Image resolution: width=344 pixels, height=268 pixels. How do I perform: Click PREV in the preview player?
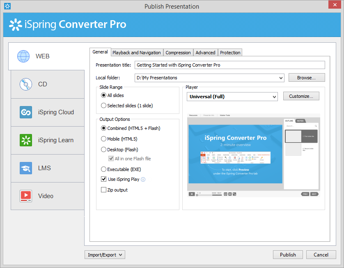(305, 194)
